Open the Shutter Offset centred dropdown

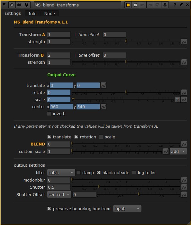pyautogui.click(x=59, y=194)
